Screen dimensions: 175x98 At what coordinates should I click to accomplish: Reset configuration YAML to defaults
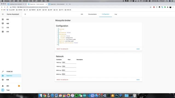pyautogui.click(x=62, y=49)
